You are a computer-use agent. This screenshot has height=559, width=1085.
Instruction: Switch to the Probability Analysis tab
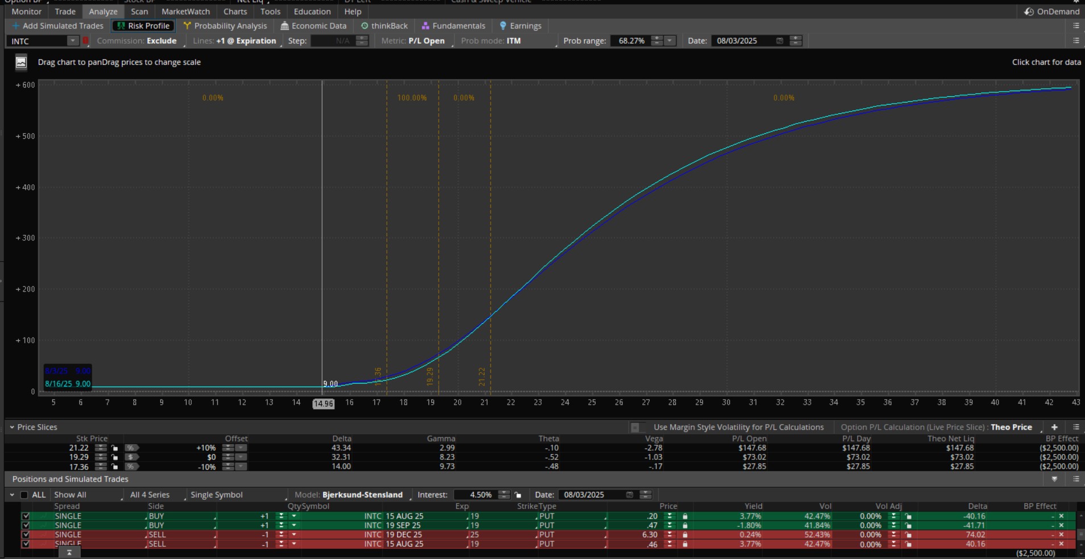225,26
